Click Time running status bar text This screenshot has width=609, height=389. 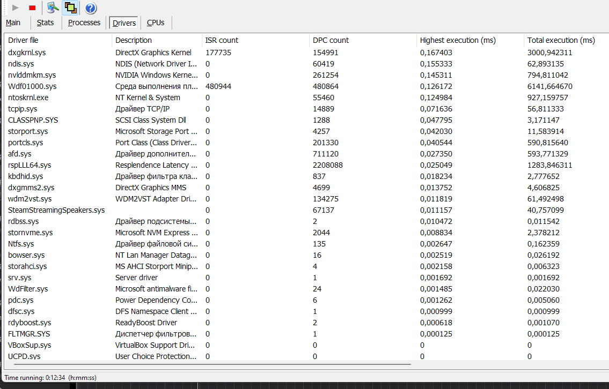pos(50,377)
